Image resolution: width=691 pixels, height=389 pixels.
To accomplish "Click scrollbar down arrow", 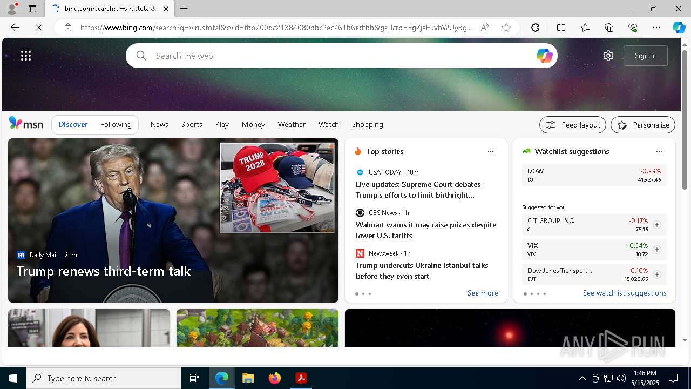I will [x=685, y=340].
